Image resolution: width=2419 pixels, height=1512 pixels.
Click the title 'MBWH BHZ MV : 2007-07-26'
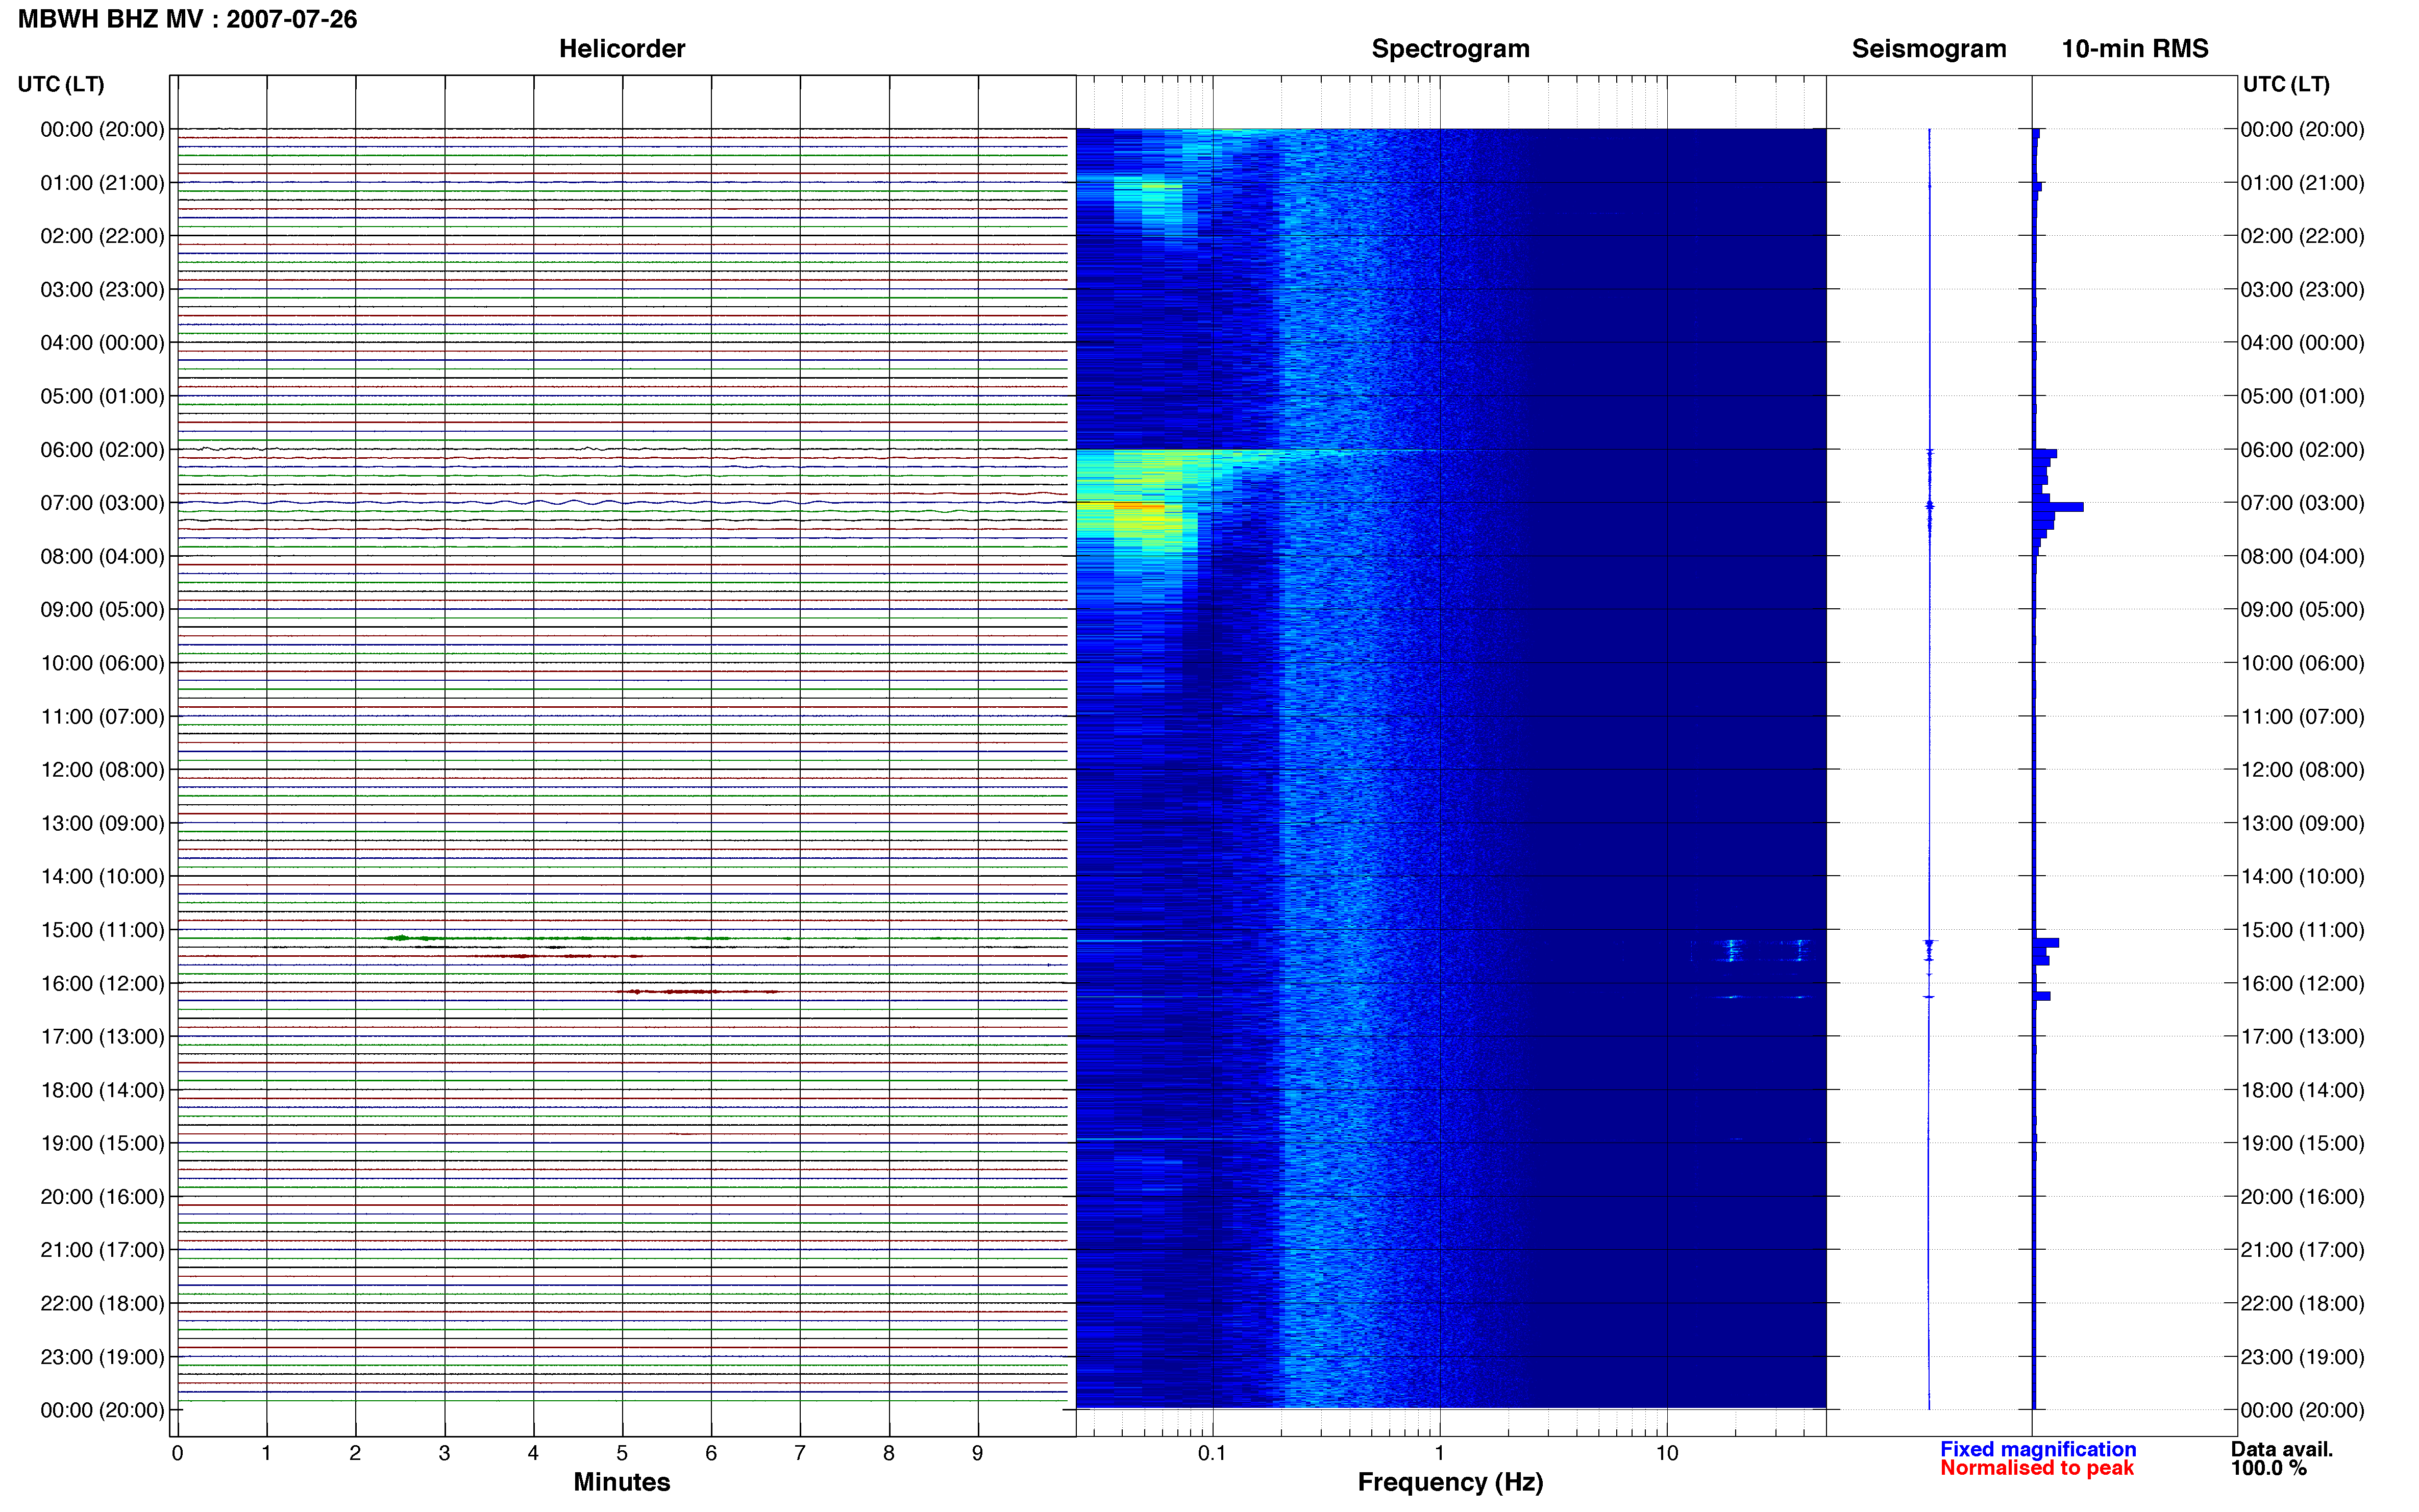[x=187, y=19]
